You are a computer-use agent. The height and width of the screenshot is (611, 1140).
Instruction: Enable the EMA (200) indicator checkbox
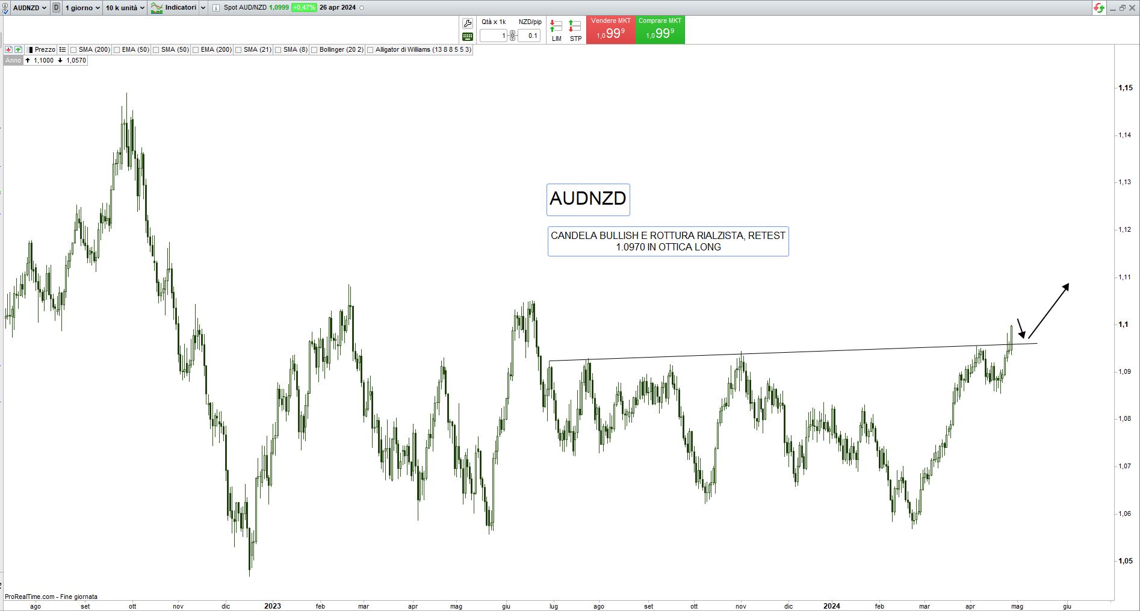point(196,50)
